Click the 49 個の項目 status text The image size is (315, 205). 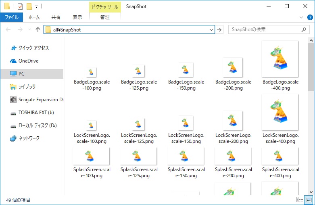(18, 200)
